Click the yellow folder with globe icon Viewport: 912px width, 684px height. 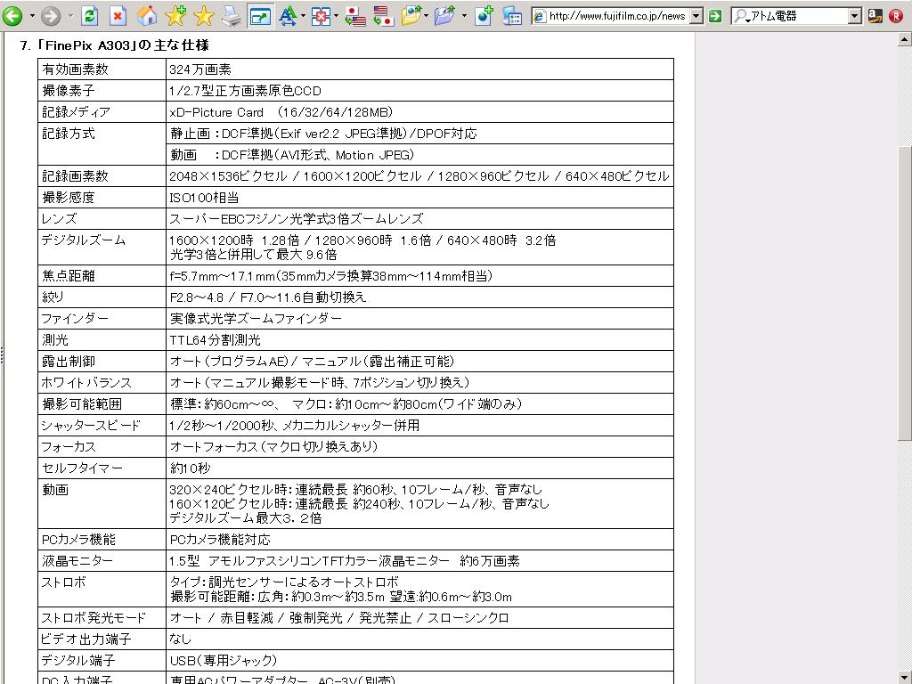point(411,16)
